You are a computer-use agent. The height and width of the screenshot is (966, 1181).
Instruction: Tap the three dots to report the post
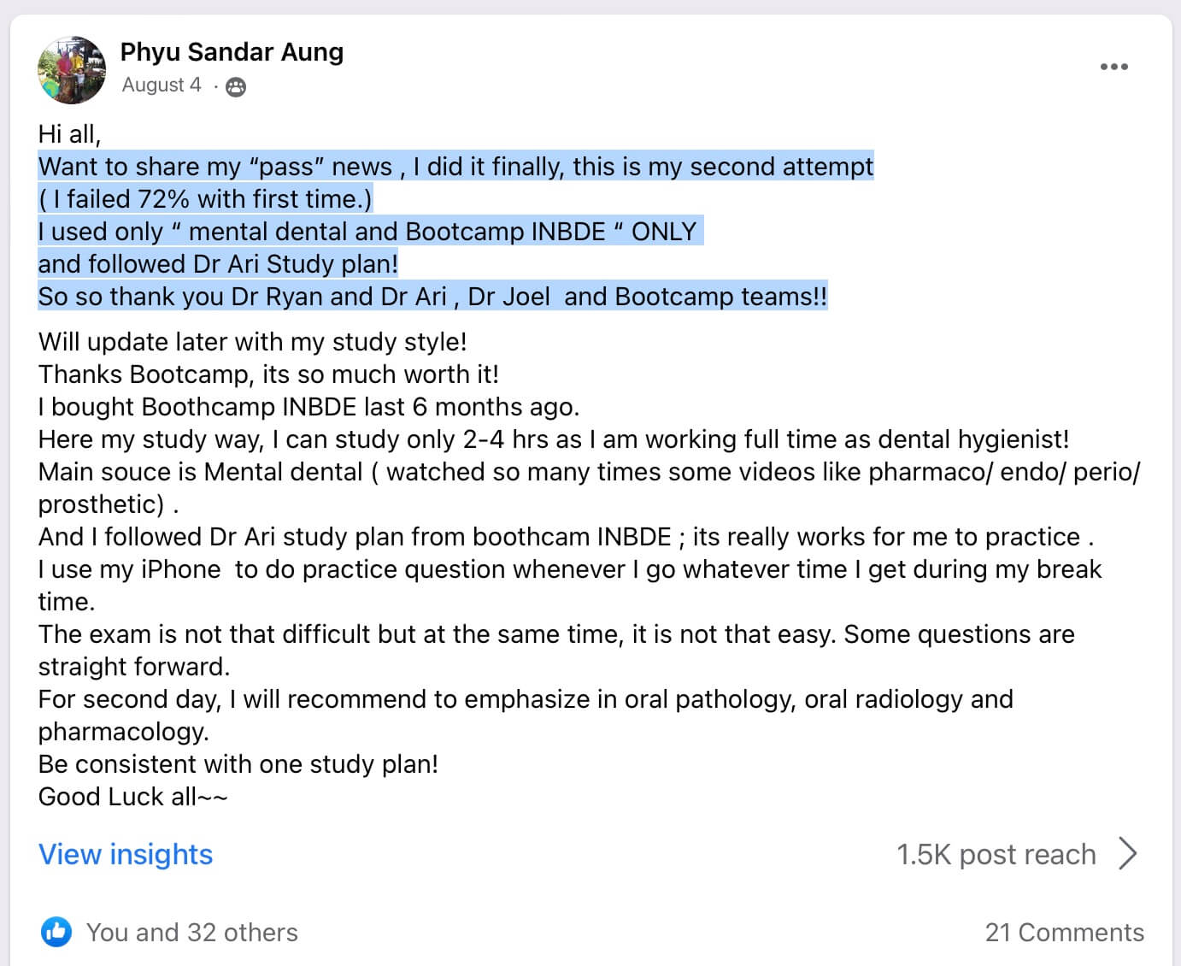pos(1114,67)
